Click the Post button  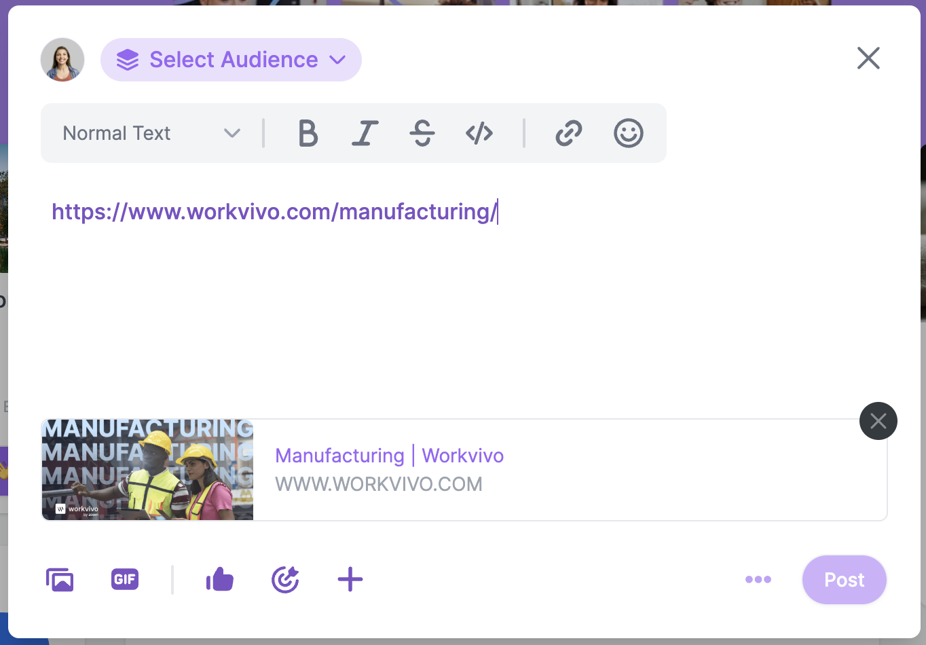[x=845, y=580]
